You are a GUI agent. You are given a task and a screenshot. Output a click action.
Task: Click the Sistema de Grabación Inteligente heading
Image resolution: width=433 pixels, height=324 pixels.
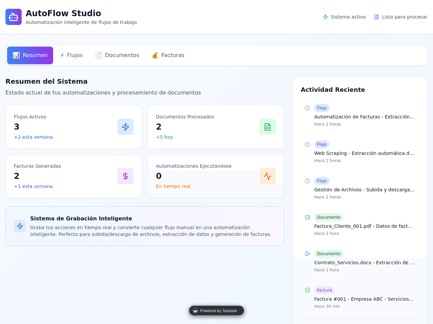(x=81, y=218)
